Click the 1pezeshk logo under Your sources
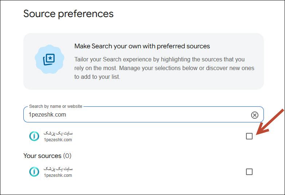Image resolution: width=285 pixels, height=195 pixels. pos(34,172)
